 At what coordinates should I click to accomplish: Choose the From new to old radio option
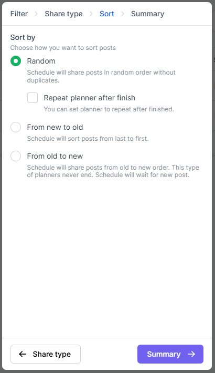(x=16, y=127)
